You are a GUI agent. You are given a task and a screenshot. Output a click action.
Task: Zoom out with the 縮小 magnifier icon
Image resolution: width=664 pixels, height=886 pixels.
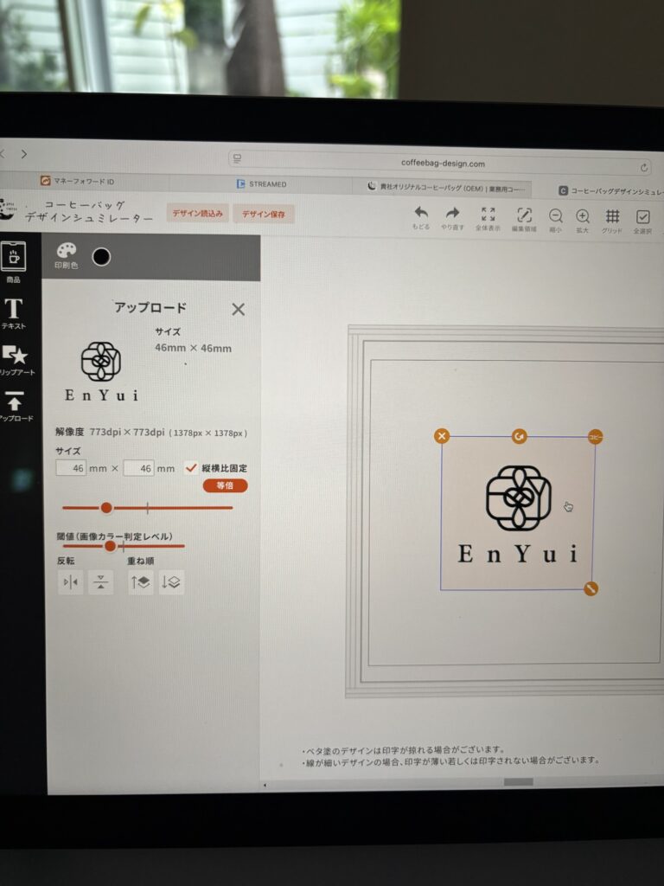(555, 216)
